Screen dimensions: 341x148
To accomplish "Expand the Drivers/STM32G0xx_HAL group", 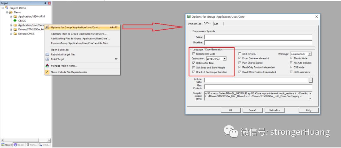I will 11,29.
